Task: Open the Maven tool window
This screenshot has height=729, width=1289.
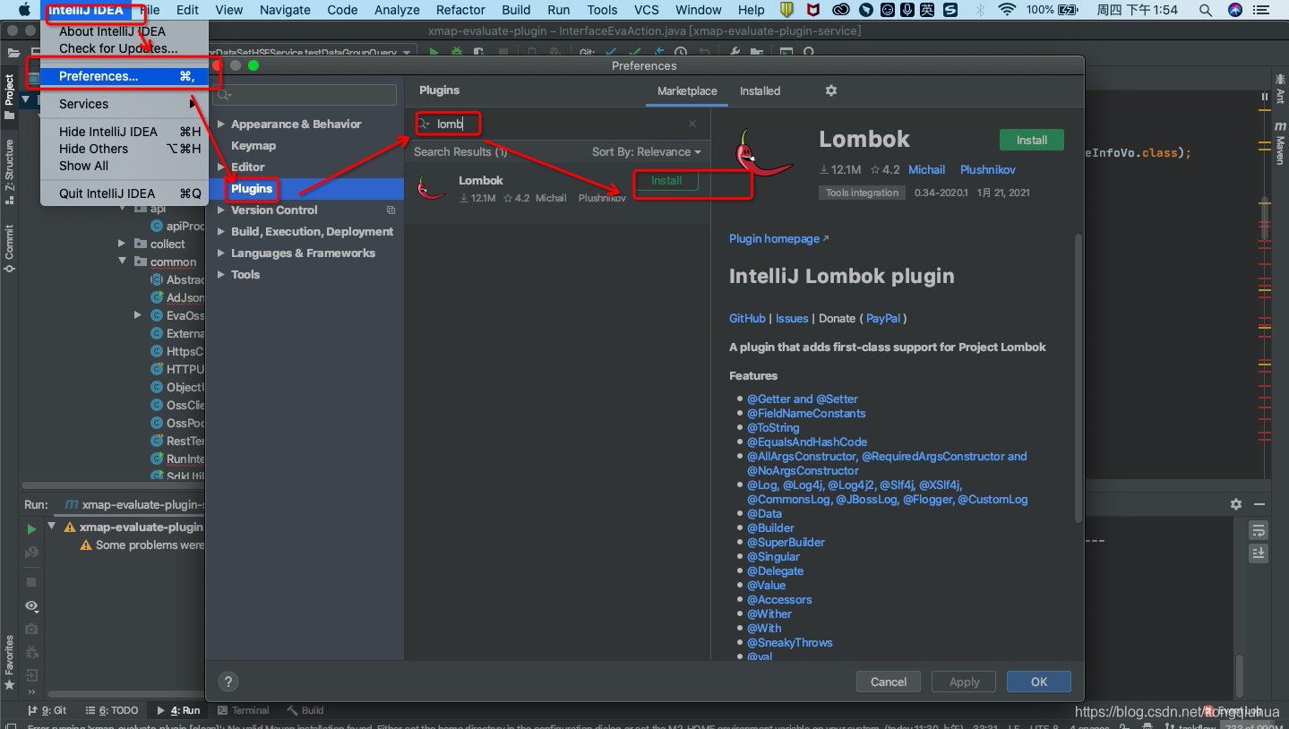Action: [1280, 145]
